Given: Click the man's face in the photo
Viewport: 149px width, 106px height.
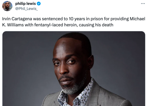Looking at the screenshot, I should [x=70, y=65].
